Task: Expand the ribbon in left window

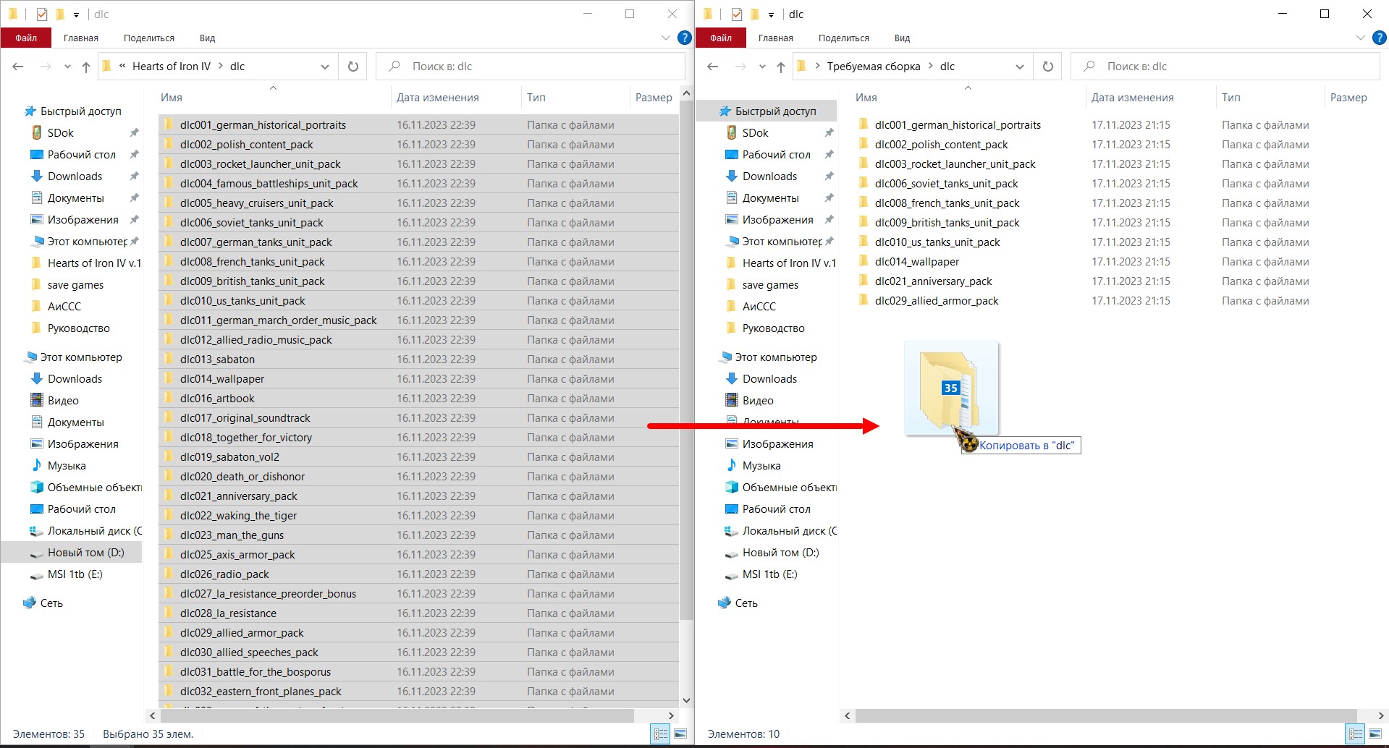Action: (x=666, y=38)
